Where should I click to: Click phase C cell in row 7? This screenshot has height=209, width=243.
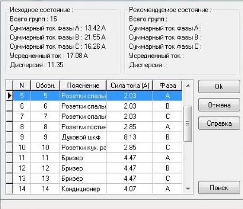(168, 116)
